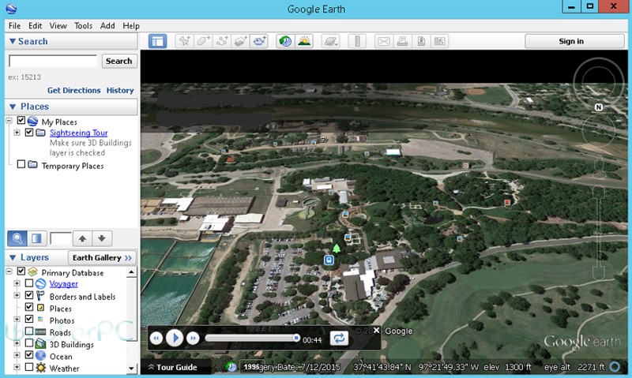Open the Tools menu
Screen dimensions: 632x378
coord(83,26)
